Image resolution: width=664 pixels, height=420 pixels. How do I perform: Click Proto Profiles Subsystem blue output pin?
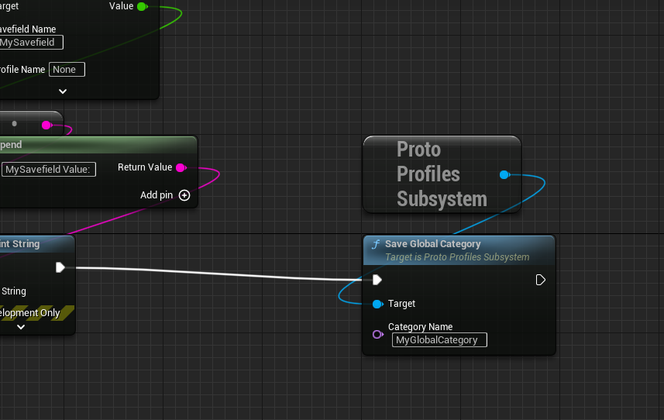504,174
